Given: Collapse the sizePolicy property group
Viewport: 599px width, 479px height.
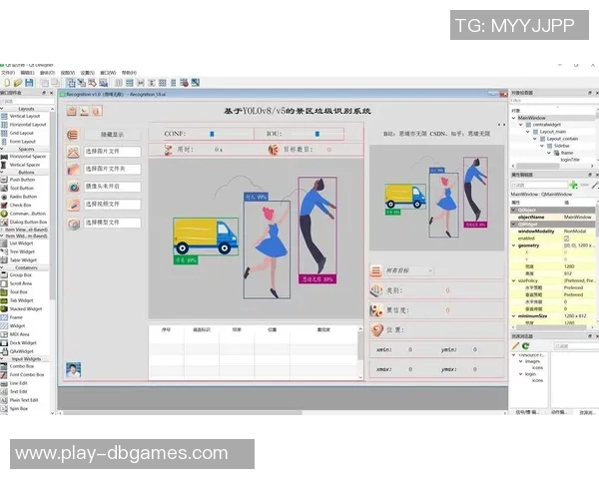Looking at the screenshot, I should (514, 280).
